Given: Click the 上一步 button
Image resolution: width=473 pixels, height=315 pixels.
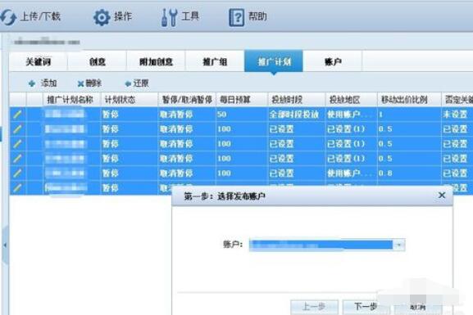Looking at the screenshot, I should tap(314, 307).
